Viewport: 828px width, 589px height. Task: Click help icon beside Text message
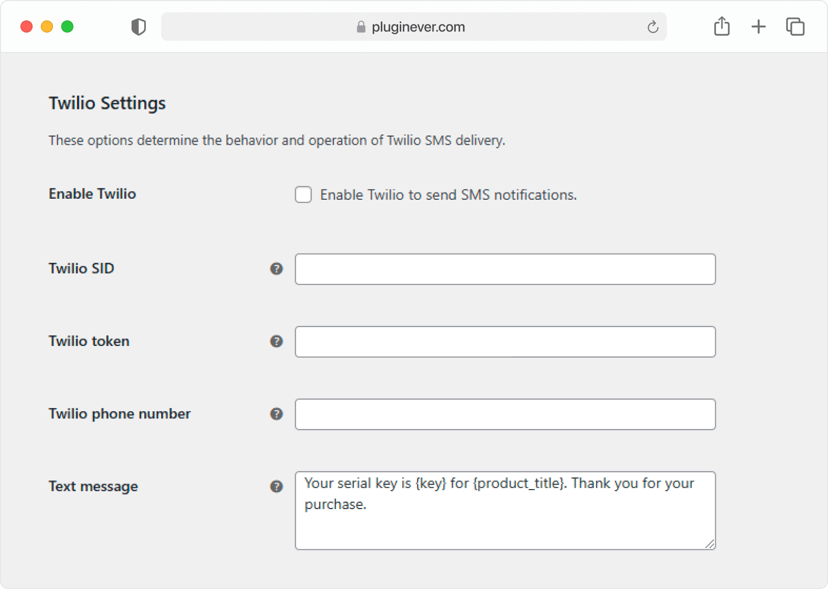[276, 487]
